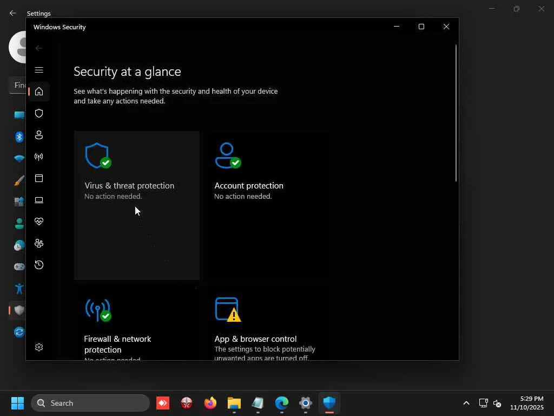This screenshot has width=554, height=416.
Task: Click the Virus & threat protection shield tile icon
Action: click(x=98, y=155)
